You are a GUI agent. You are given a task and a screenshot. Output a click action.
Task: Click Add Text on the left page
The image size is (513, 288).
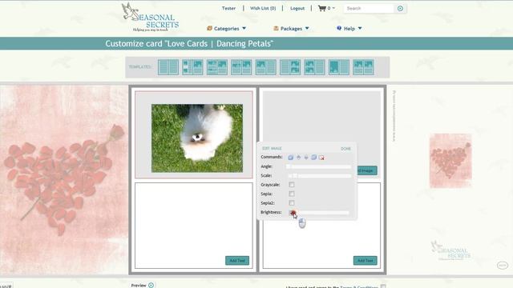[237, 261]
